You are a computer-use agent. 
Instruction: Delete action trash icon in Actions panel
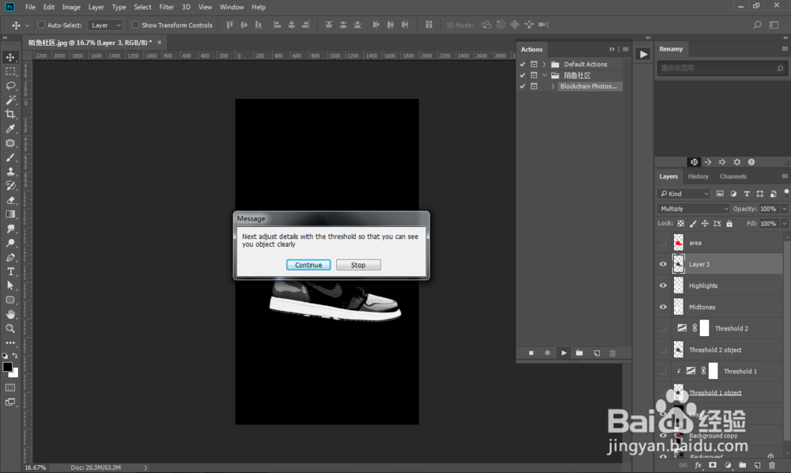click(x=612, y=353)
